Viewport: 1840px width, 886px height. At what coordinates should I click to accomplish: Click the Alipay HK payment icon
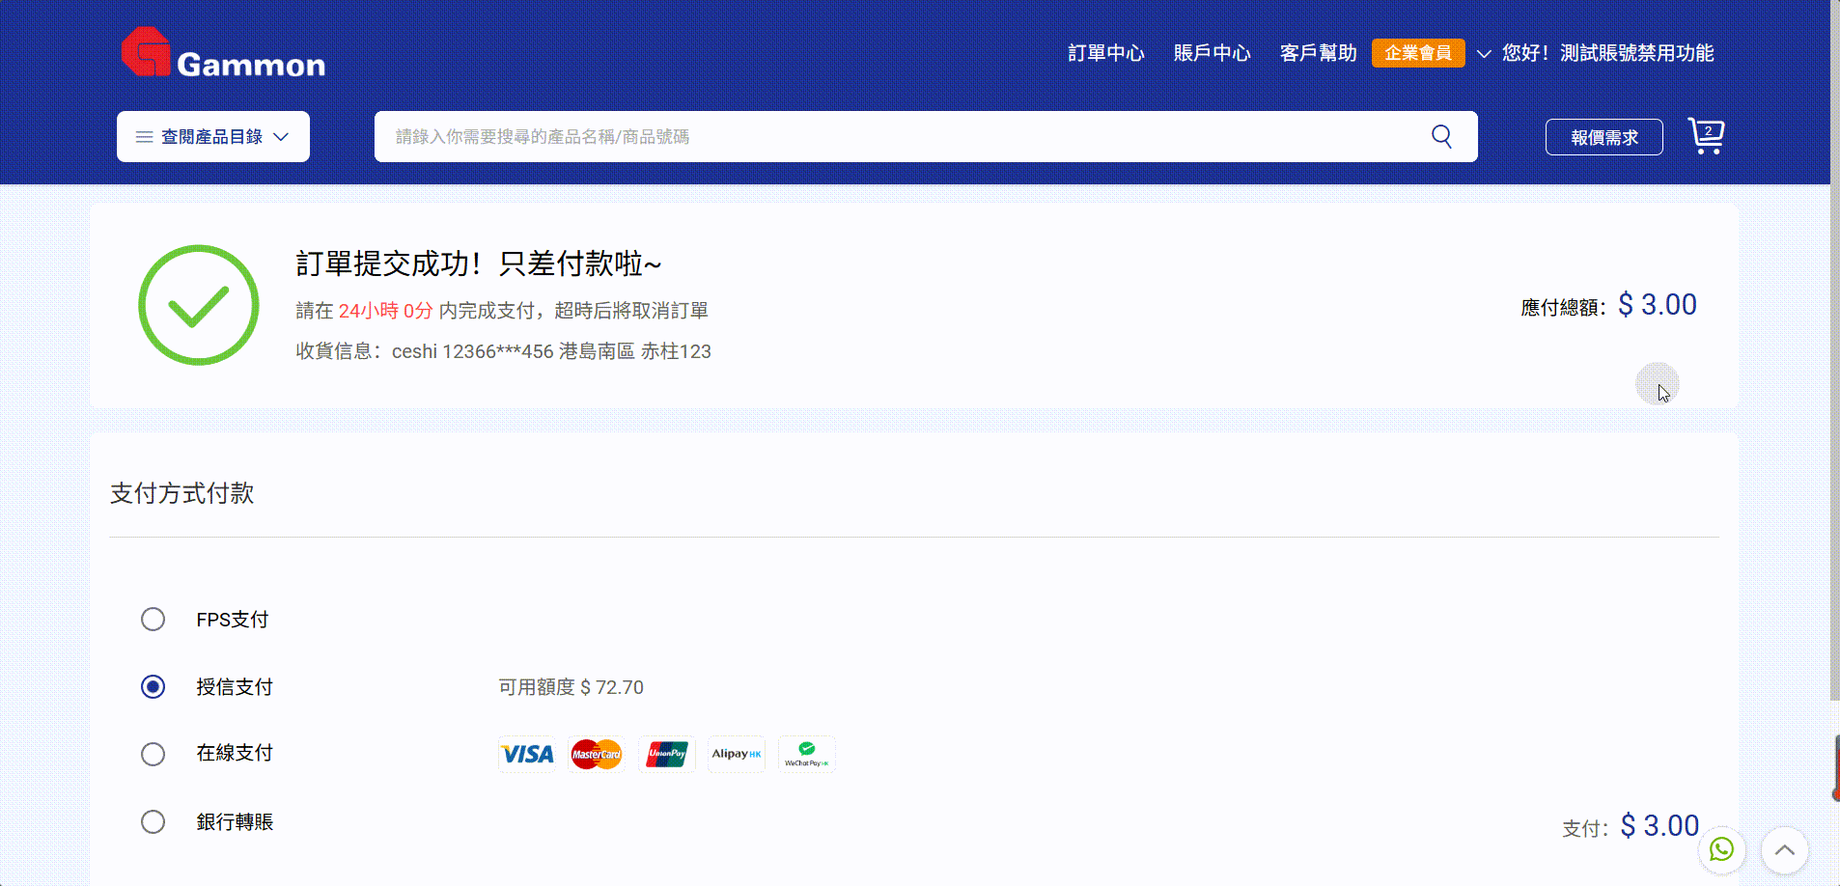click(737, 754)
